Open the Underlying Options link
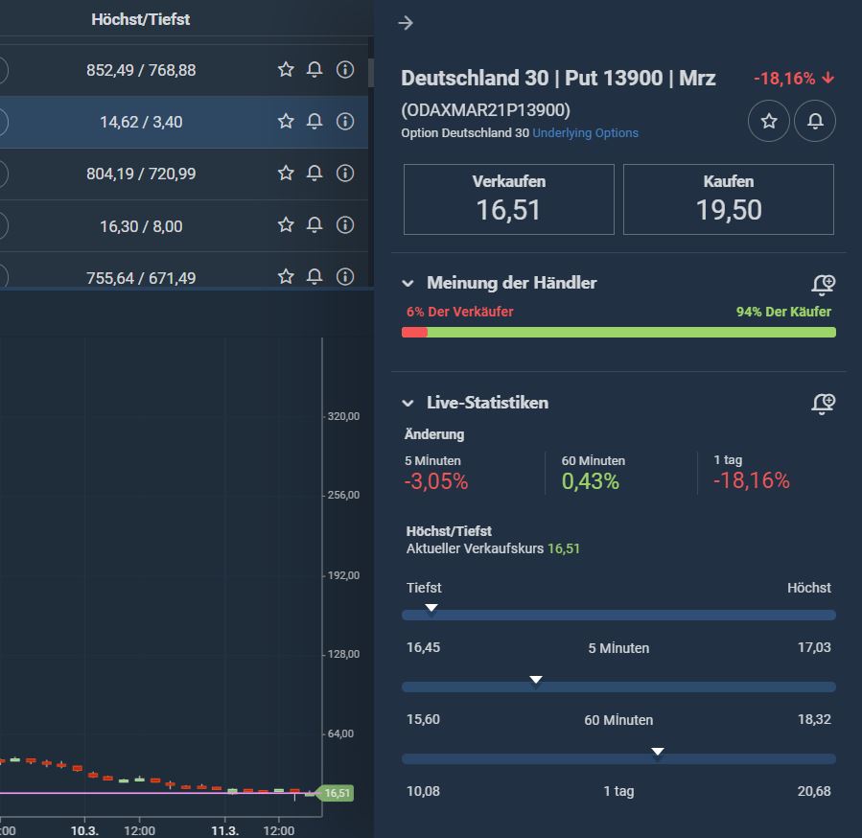862x838 pixels. [585, 133]
